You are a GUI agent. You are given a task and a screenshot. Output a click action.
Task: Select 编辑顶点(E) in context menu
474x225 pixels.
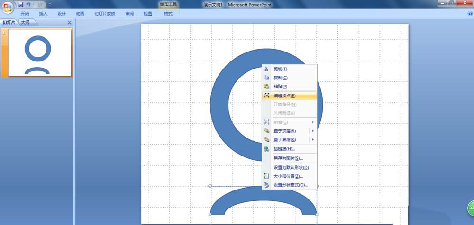(289, 95)
